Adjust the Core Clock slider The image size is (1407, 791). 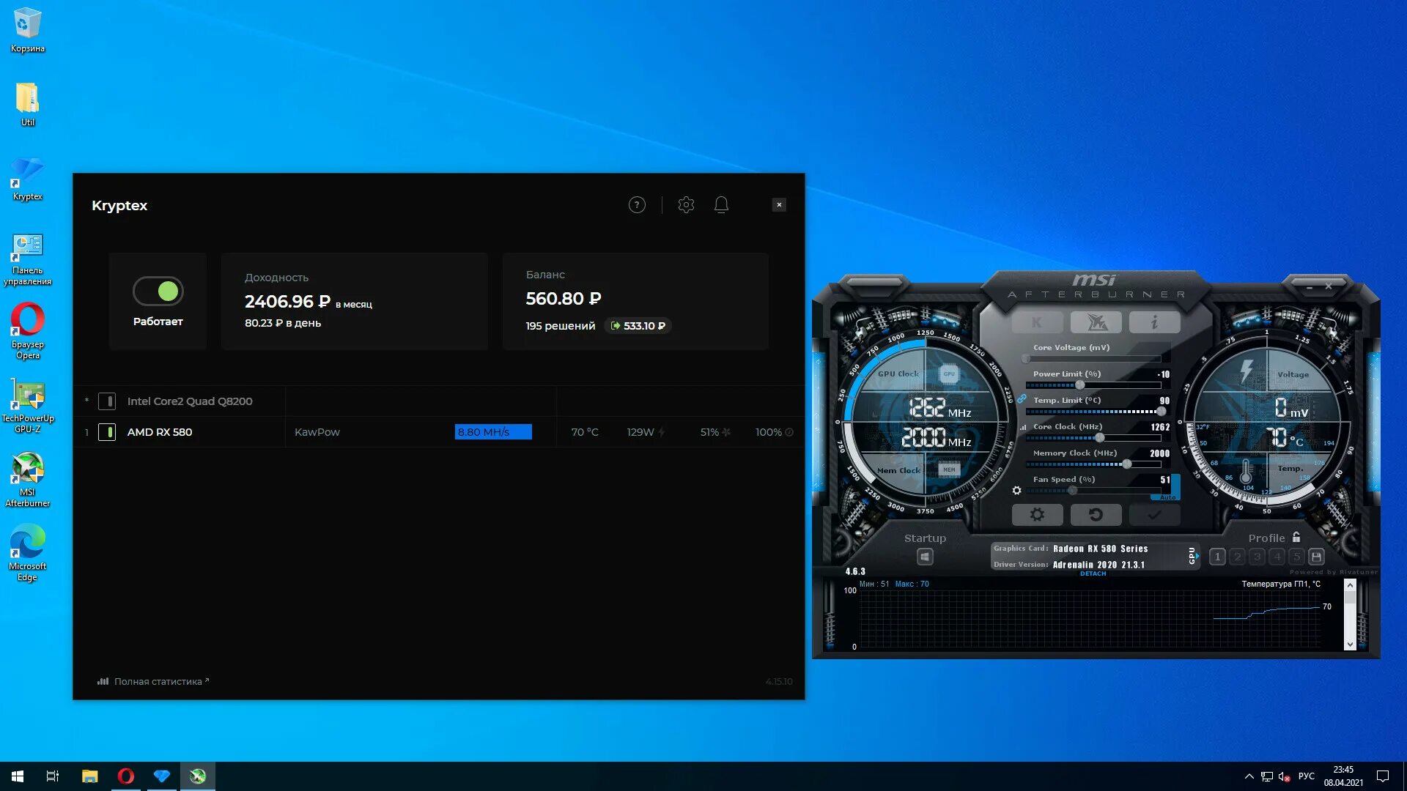coord(1093,438)
